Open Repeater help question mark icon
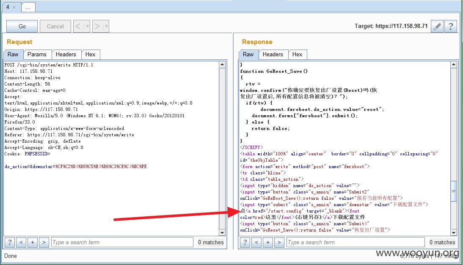Screen dimensions: 463x265 451,26
